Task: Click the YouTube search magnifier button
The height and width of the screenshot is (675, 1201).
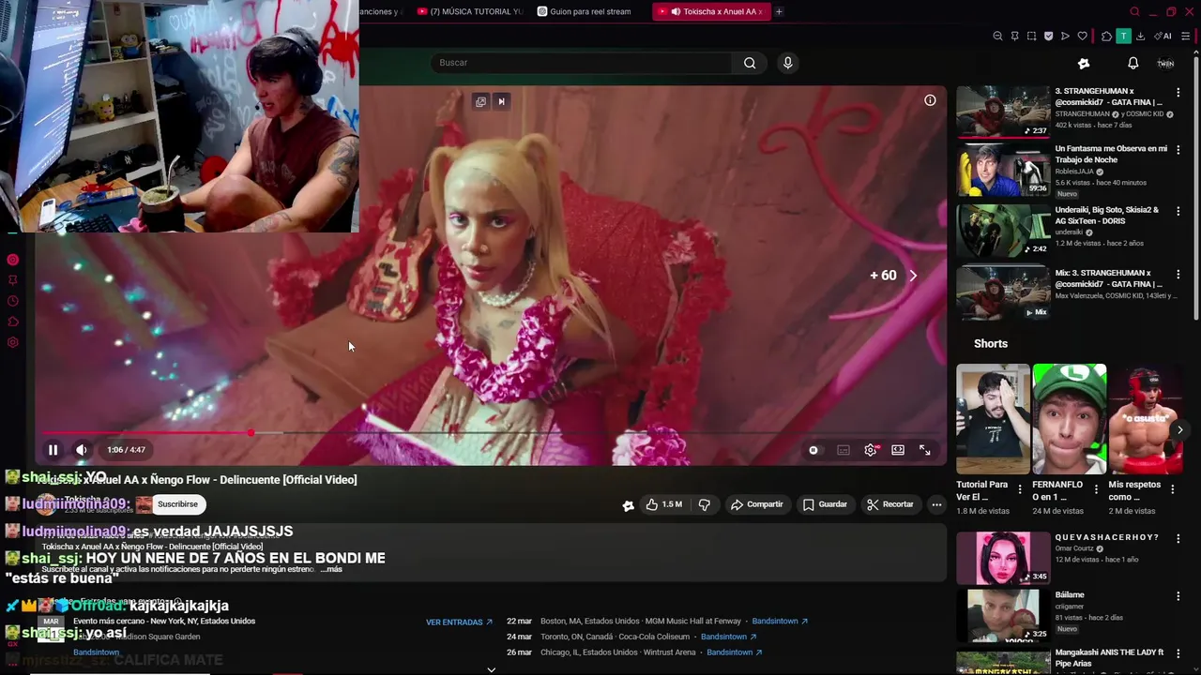Action: coord(750,63)
